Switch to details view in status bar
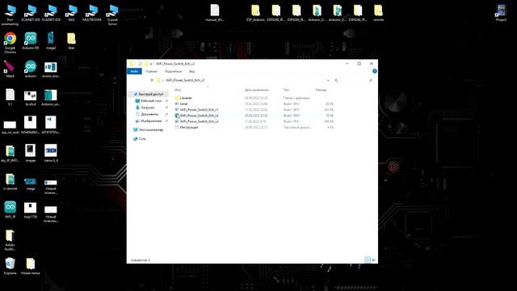Screen dimensions: 517x291 point(368,260)
